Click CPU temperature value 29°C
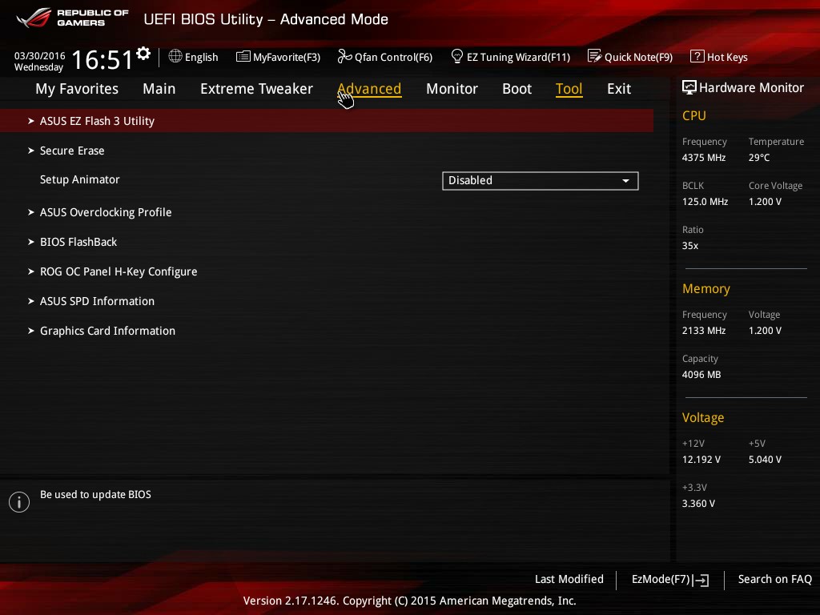Image resolution: width=820 pixels, height=615 pixels. (759, 158)
